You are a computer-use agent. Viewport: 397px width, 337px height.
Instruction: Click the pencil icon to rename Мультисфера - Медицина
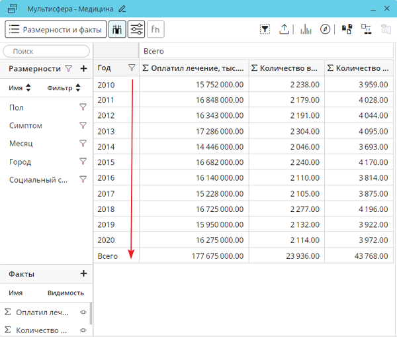pos(122,9)
